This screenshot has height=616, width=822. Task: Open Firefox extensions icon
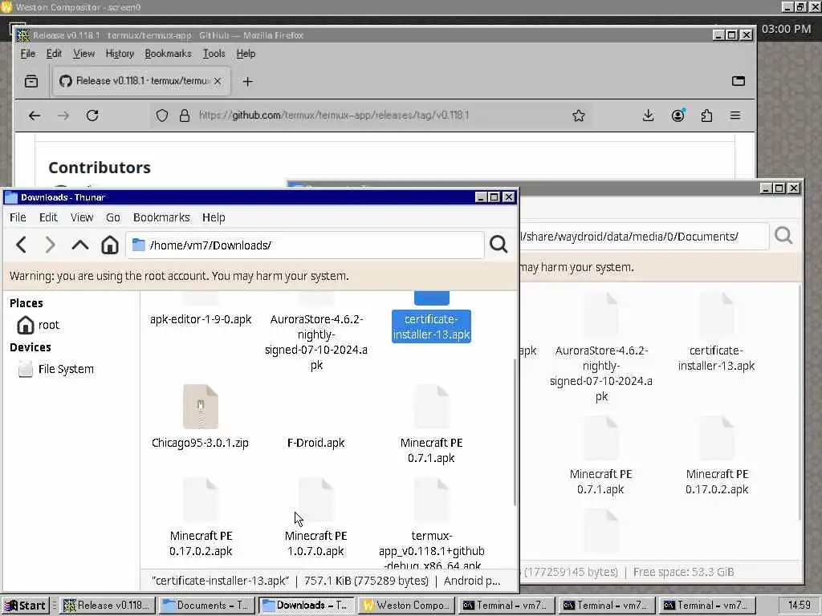[706, 115]
